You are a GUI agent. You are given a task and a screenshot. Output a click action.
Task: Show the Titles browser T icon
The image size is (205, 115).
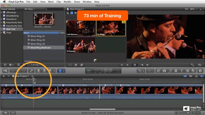(181, 71)
